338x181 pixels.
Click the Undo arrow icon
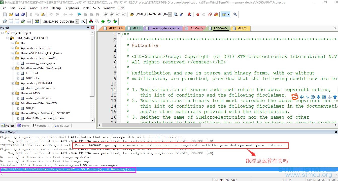click(51, 15)
